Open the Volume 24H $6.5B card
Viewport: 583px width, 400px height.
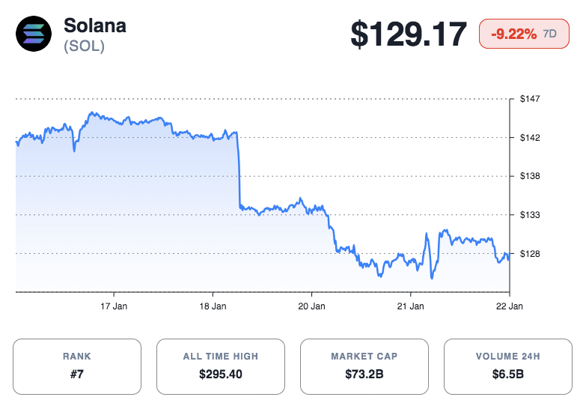tap(508, 366)
